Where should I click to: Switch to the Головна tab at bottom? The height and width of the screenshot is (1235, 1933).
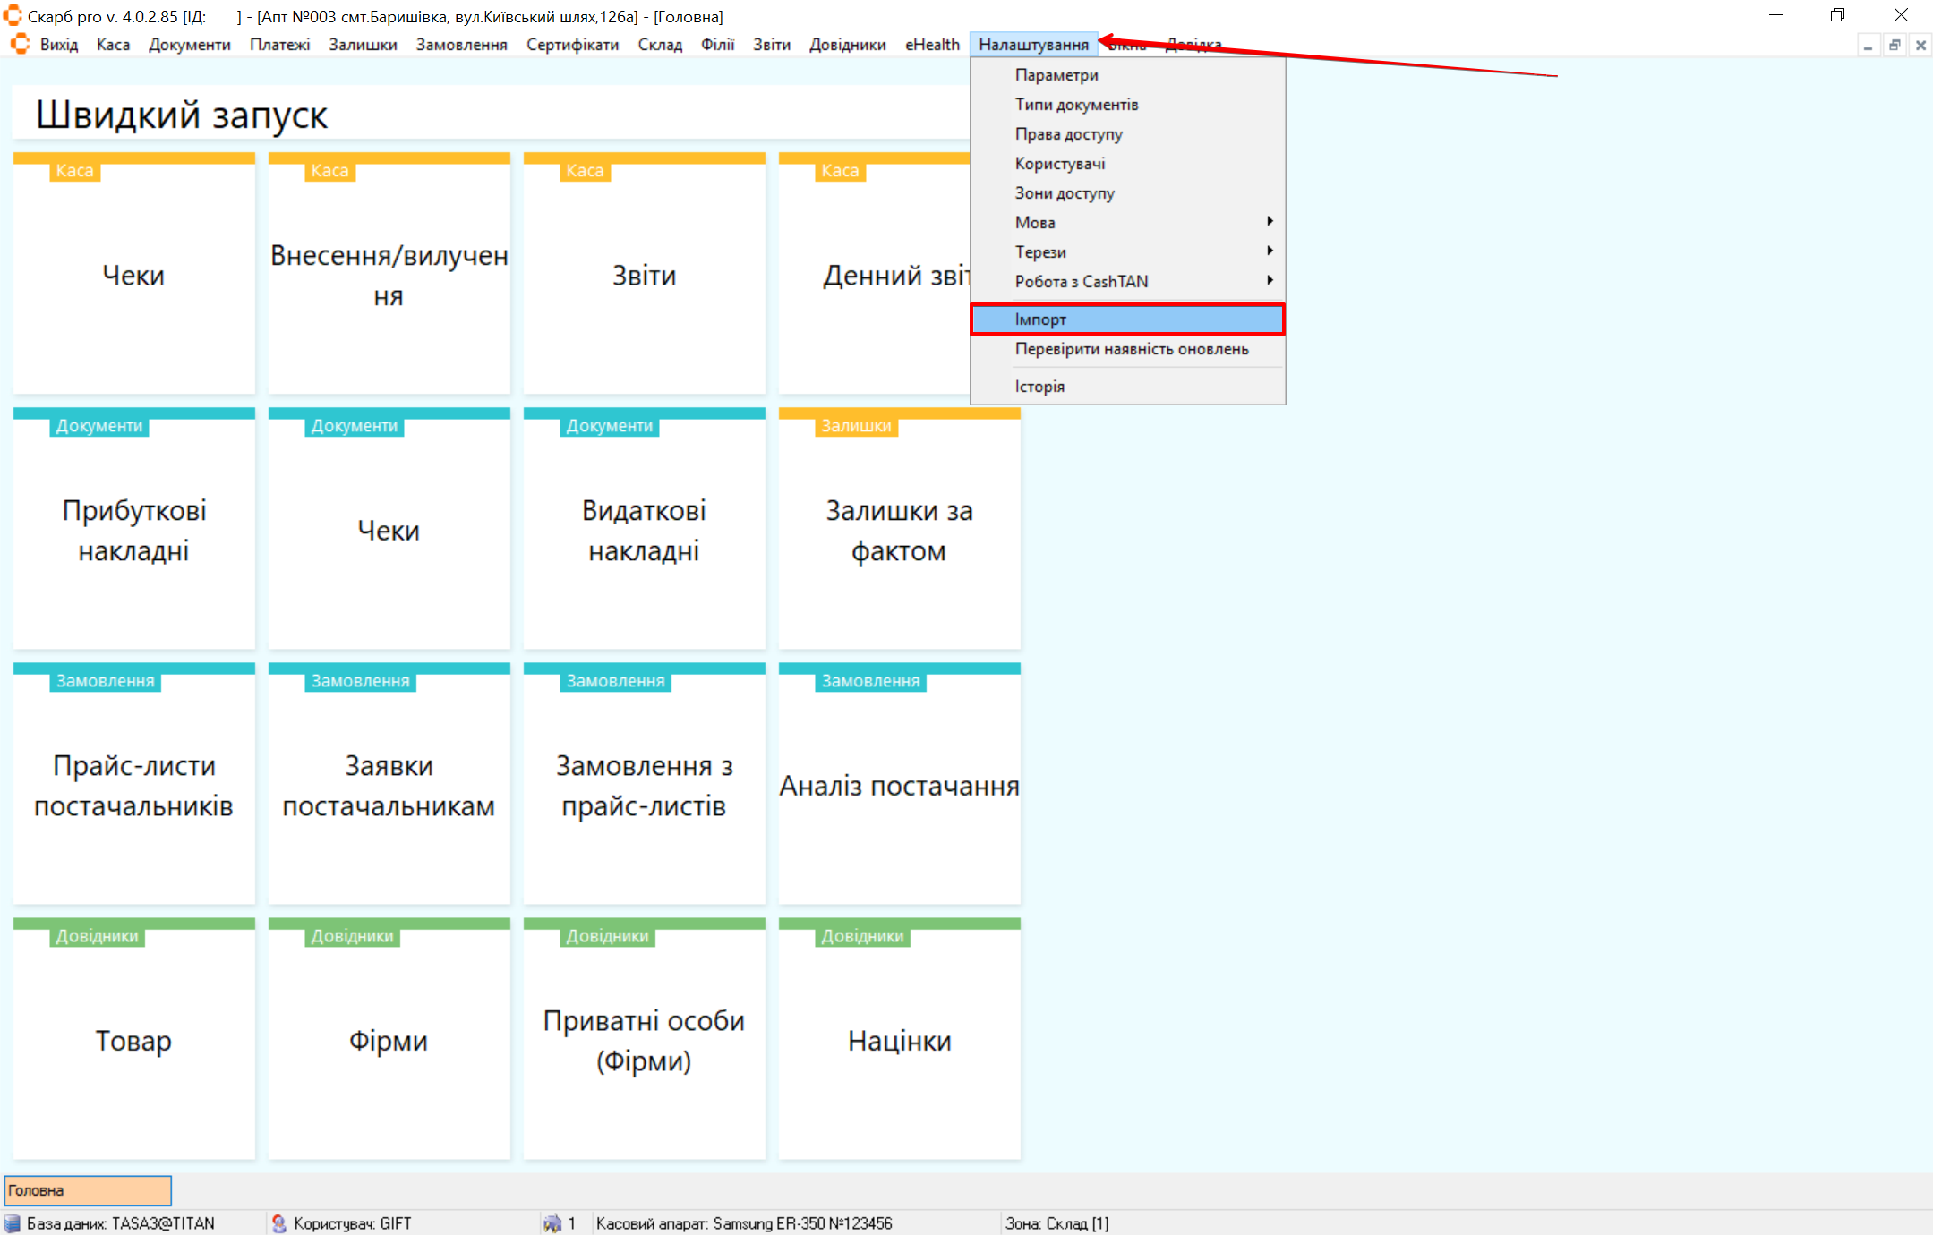tap(88, 1190)
